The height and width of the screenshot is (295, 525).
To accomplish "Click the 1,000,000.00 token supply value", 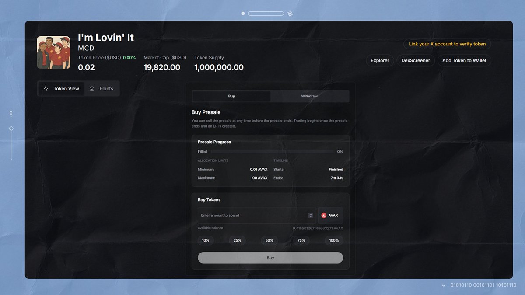I will [219, 68].
